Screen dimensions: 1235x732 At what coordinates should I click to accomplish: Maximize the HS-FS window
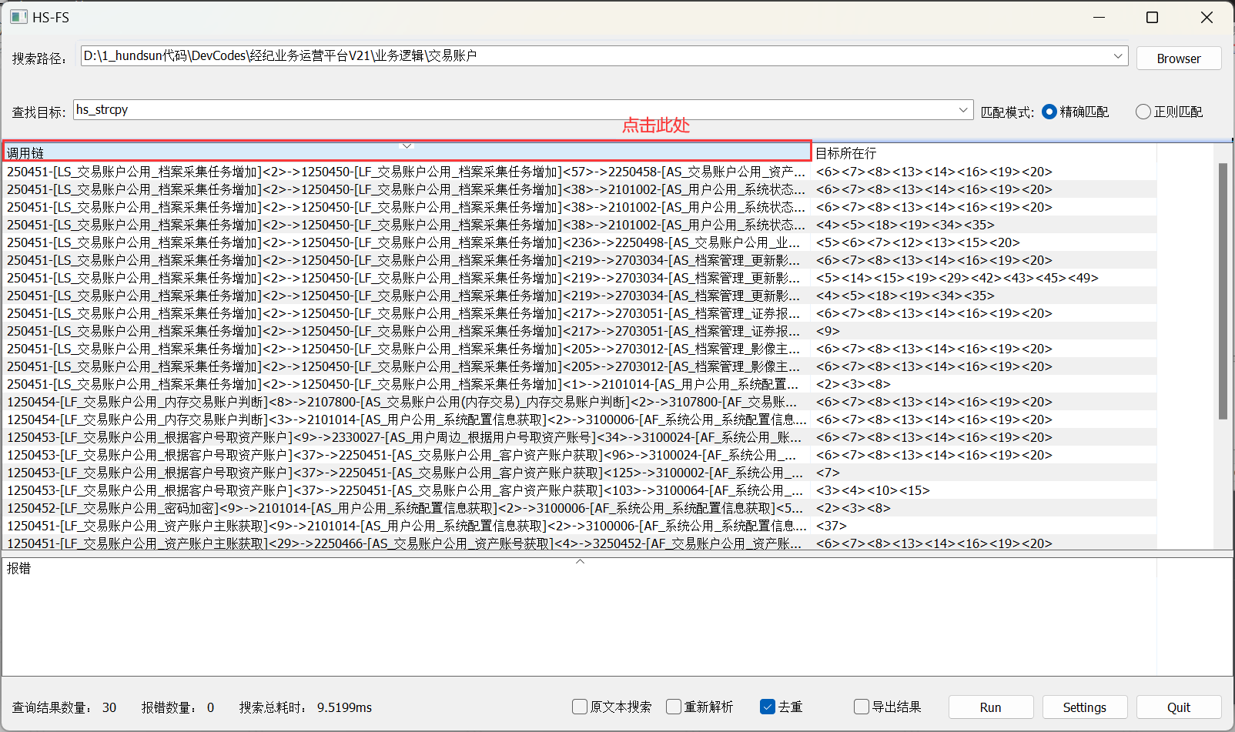point(1152,17)
